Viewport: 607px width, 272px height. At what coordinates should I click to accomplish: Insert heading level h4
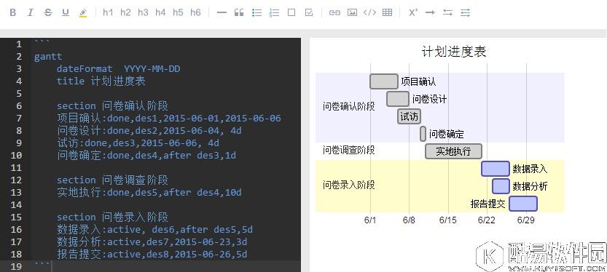click(x=160, y=13)
